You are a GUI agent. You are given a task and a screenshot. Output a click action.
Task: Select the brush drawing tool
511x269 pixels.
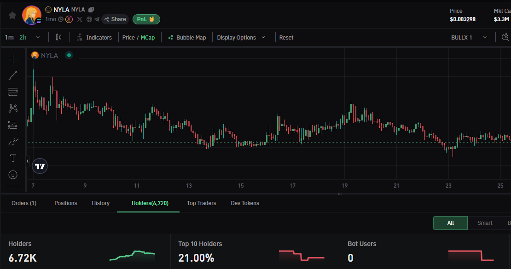click(x=13, y=142)
